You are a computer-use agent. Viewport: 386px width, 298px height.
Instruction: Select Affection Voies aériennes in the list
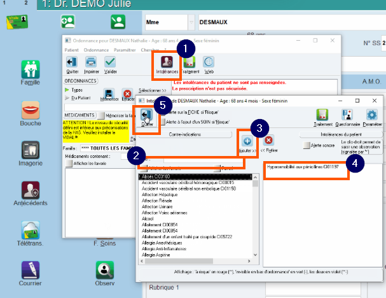coord(165,213)
